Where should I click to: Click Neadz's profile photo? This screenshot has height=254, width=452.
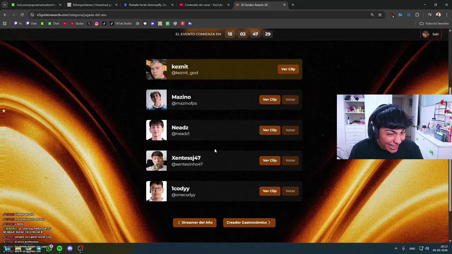point(156,130)
